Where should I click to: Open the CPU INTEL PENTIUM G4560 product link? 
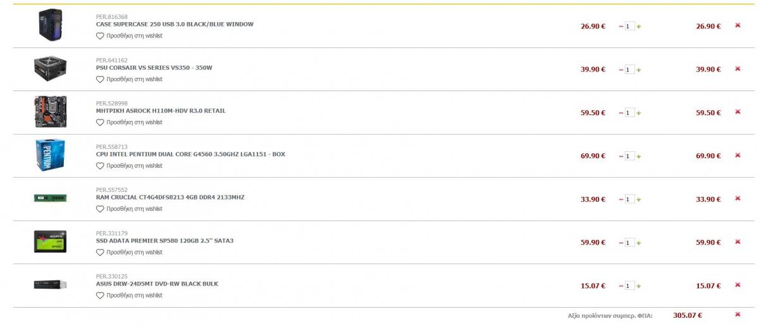click(190, 154)
